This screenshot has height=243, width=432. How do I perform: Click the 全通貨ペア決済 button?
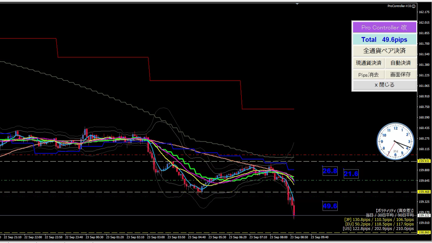pyautogui.click(x=385, y=51)
